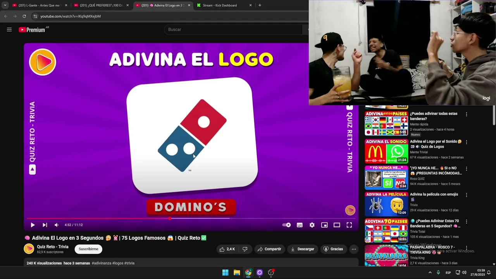
Task: Open Adivina el Logo por el Sonido thumbnail
Action: coord(386,151)
